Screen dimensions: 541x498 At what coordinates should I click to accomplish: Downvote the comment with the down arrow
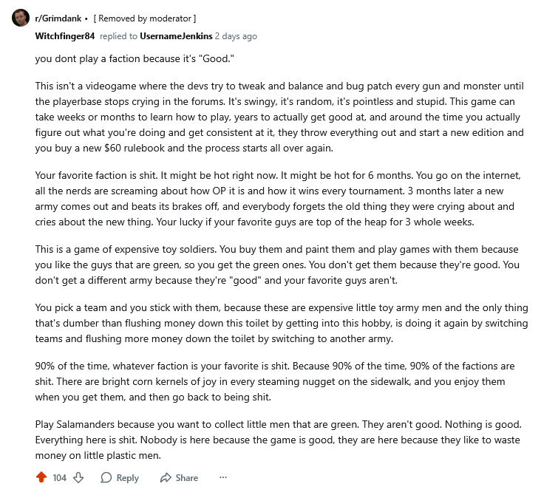[78, 478]
